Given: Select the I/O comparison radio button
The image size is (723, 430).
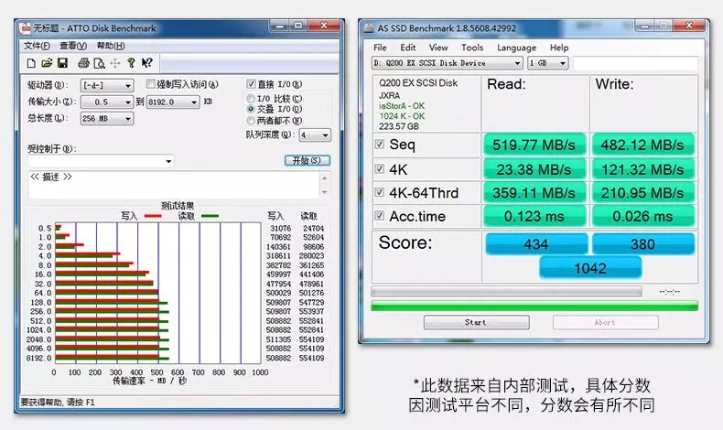Looking at the screenshot, I should tap(251, 99).
